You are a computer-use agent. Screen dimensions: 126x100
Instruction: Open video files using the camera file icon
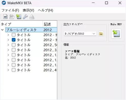click(x=5, y=16)
